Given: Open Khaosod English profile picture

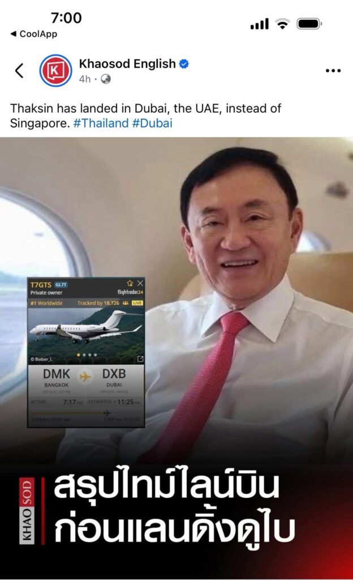Looking at the screenshot, I should [x=55, y=70].
